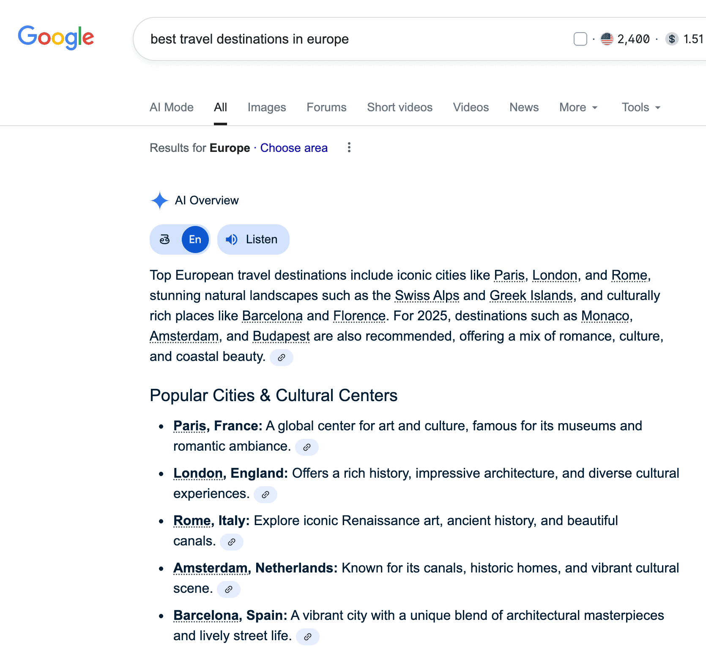
Task: Open source link icon for Barcelona, Spain entry
Action: (307, 637)
